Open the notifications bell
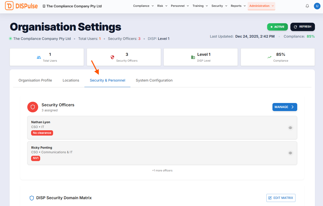 [307, 6]
